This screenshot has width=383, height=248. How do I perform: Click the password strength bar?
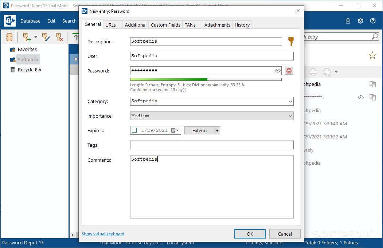206,79
